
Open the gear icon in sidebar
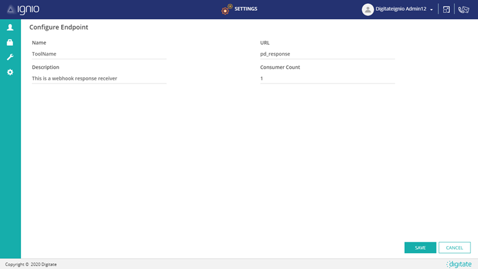[10, 72]
